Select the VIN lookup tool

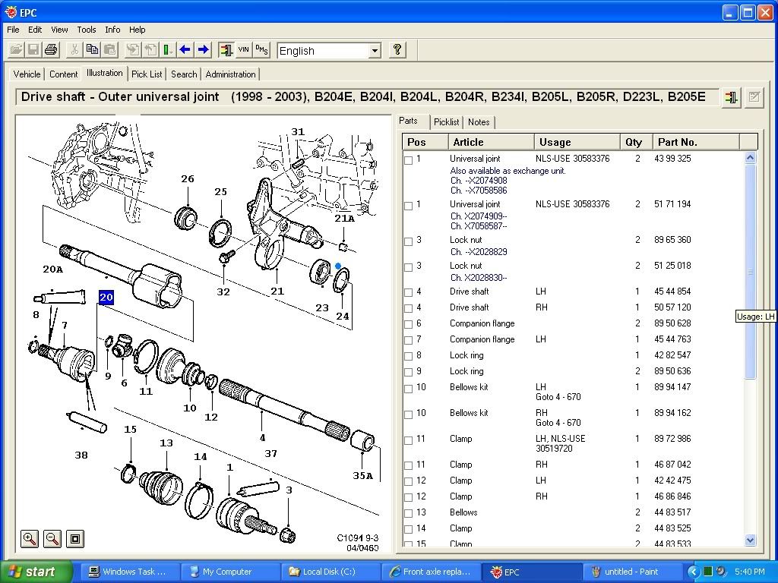coord(245,49)
